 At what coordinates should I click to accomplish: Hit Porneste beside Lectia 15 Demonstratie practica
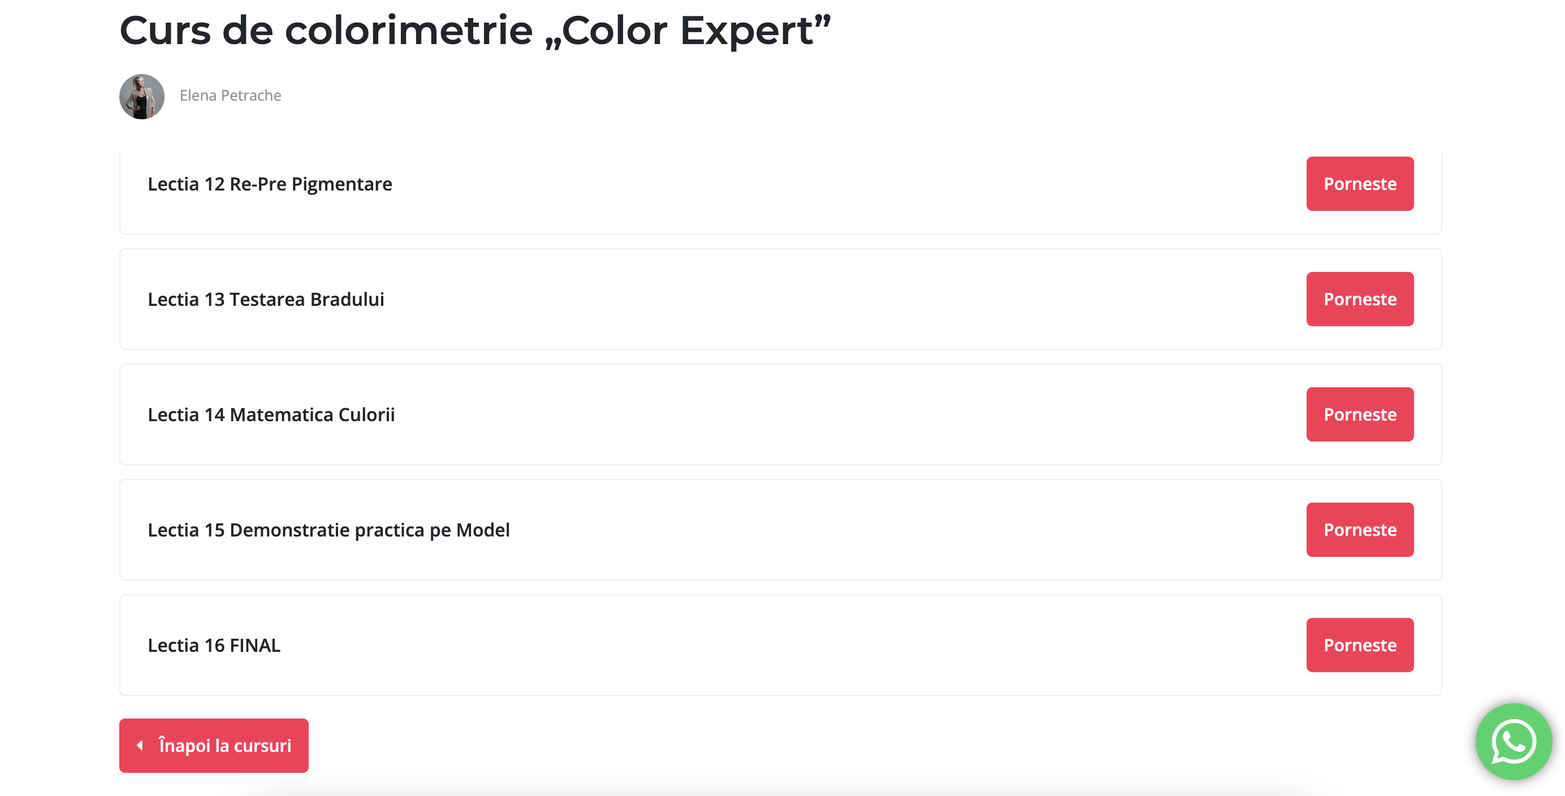[x=1359, y=530]
